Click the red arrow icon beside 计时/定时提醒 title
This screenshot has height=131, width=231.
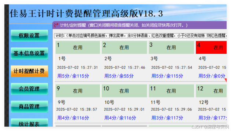pos(56,25)
